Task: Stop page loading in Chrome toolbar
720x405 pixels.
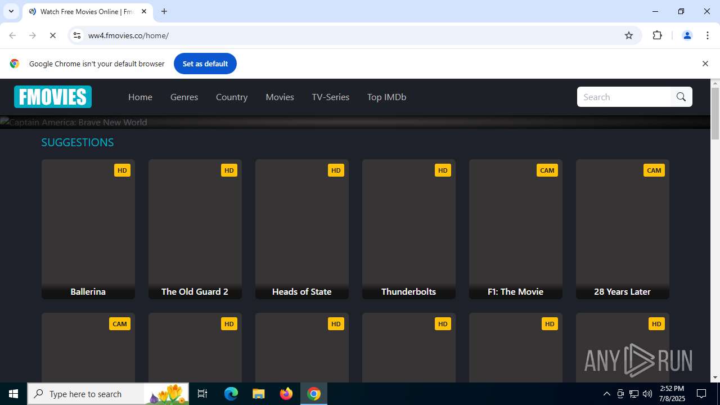Action: coord(53,35)
